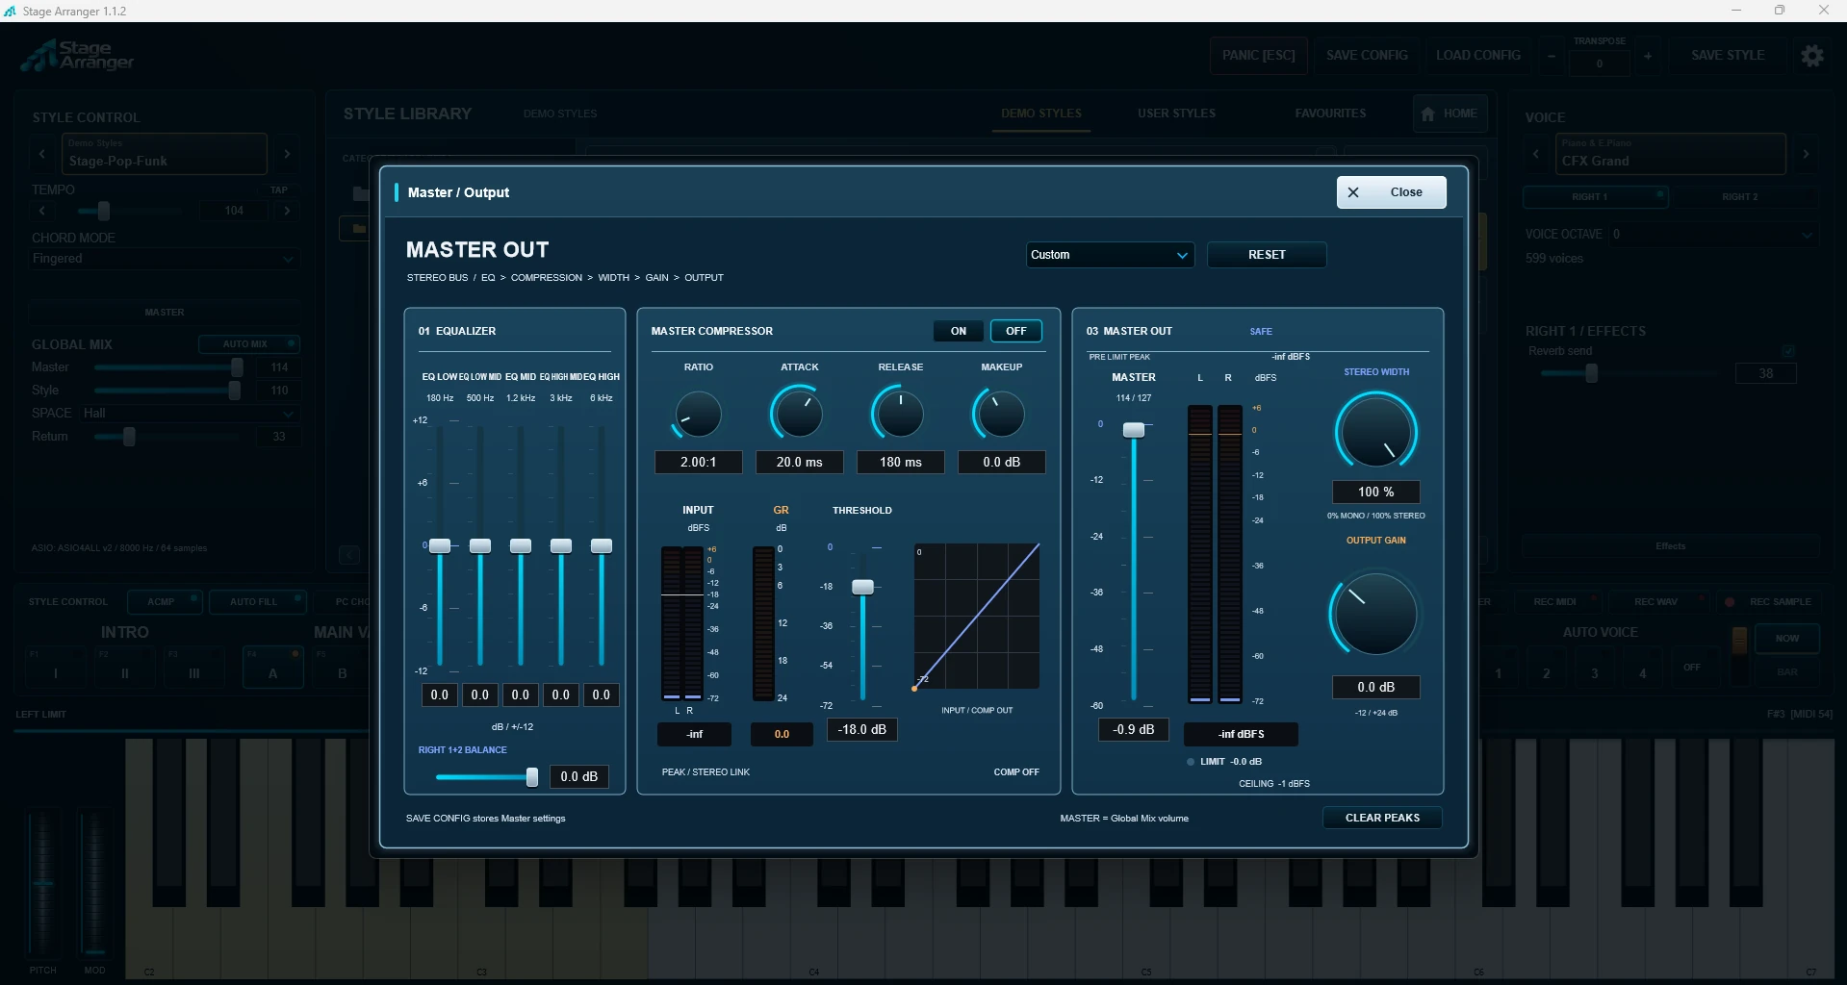Open the VOICE OCTAVE dropdown
This screenshot has height=985, width=1847.
(x=1713, y=235)
